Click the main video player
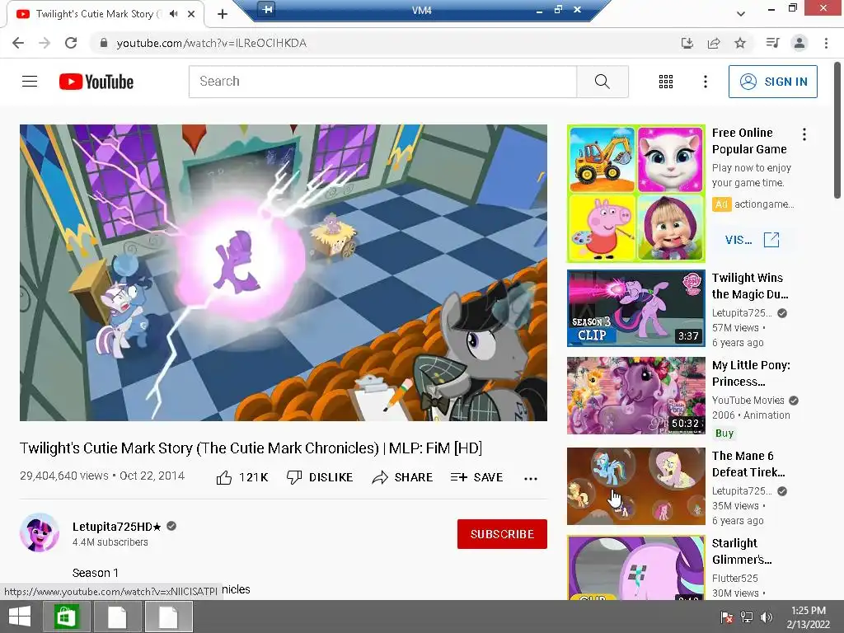Image resolution: width=844 pixels, height=633 pixels. pyautogui.click(x=284, y=273)
